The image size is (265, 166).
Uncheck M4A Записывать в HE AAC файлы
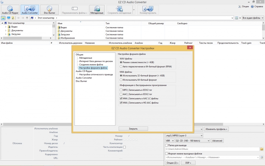pyautogui.click(x=121, y=103)
